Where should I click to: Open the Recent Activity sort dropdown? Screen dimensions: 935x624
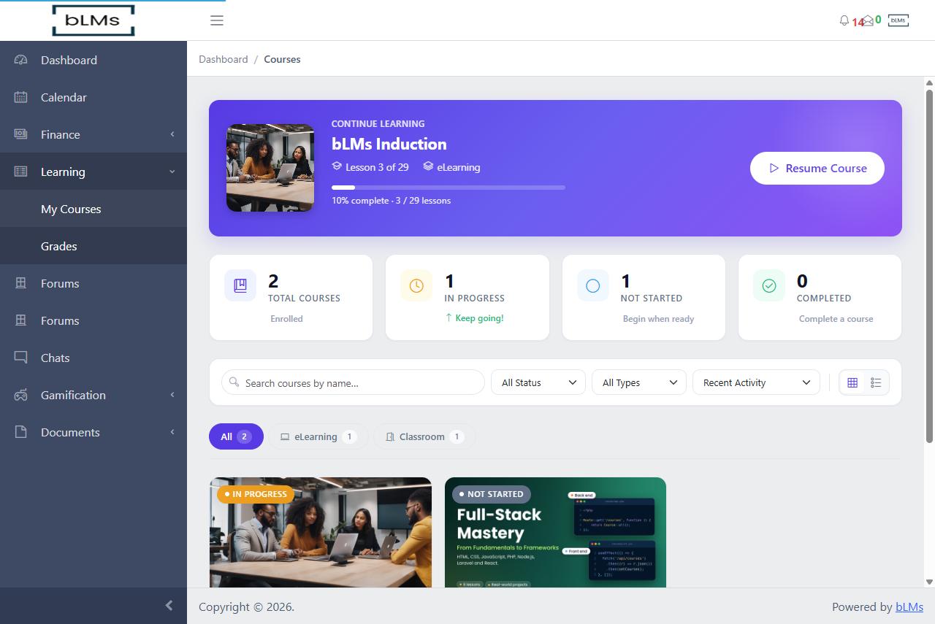click(756, 382)
